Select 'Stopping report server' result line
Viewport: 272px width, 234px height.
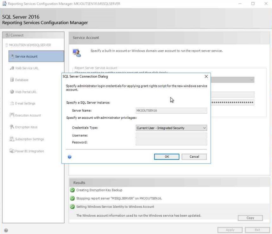119,198
